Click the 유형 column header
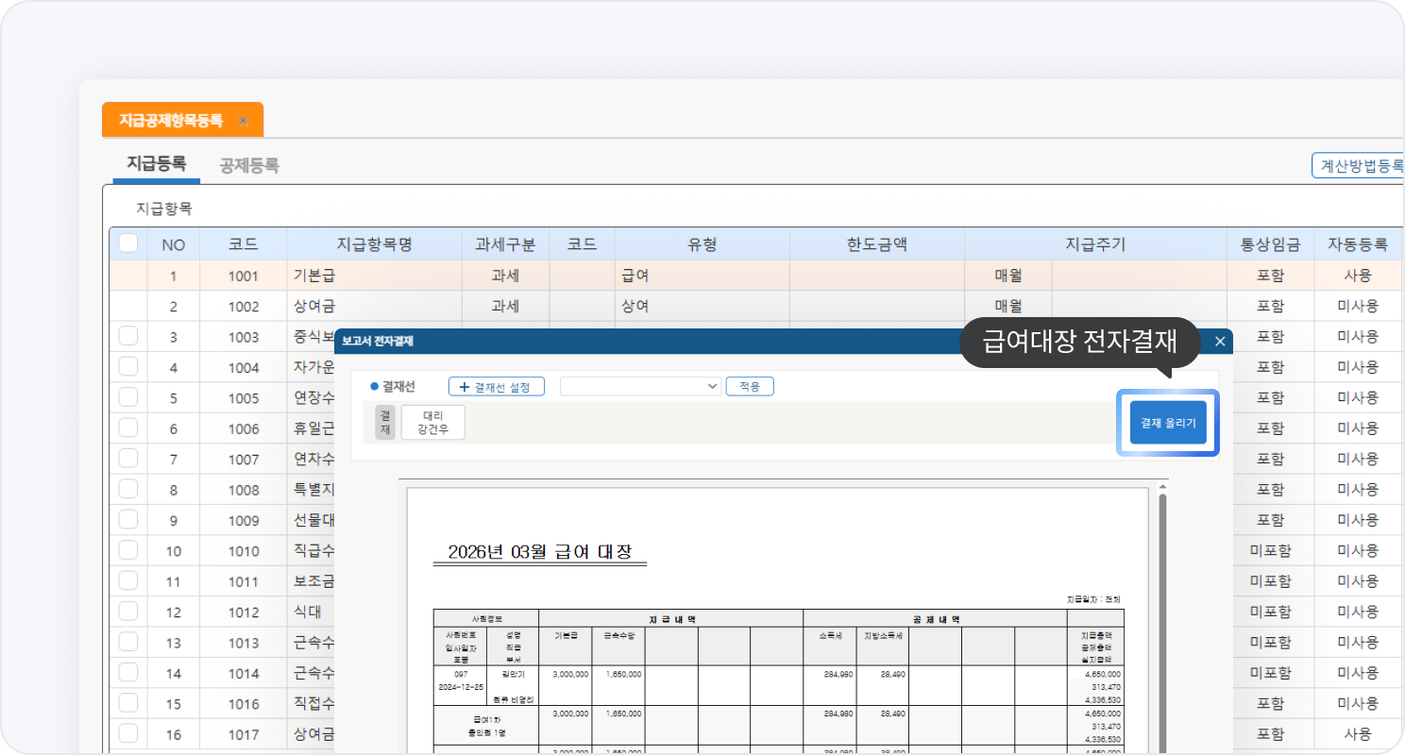 [702, 244]
